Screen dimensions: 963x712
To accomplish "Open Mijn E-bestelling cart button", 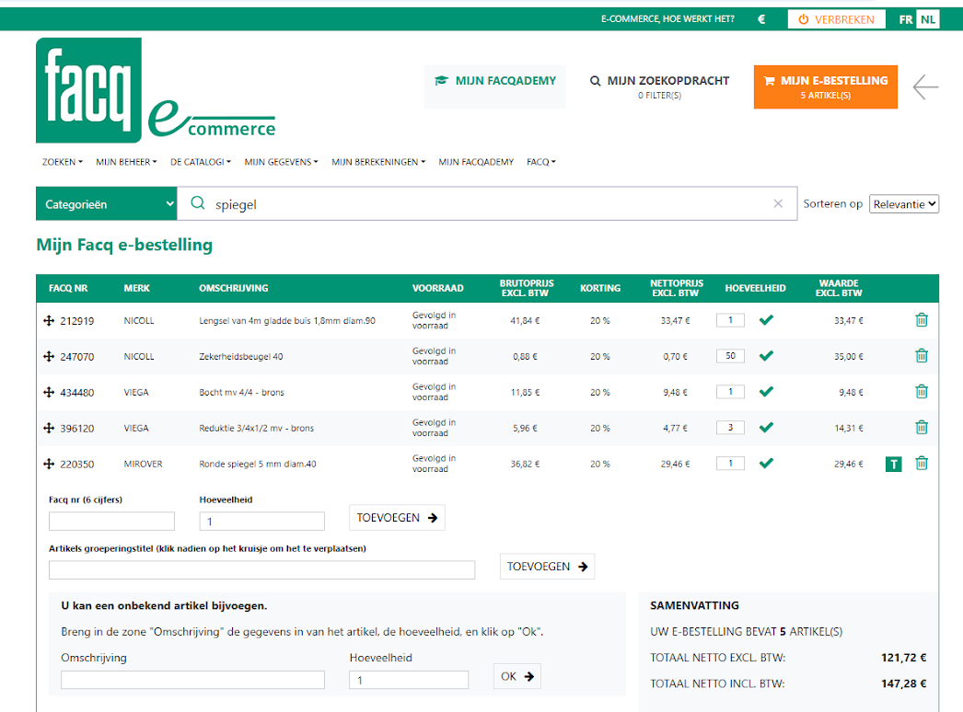I will tap(825, 86).
